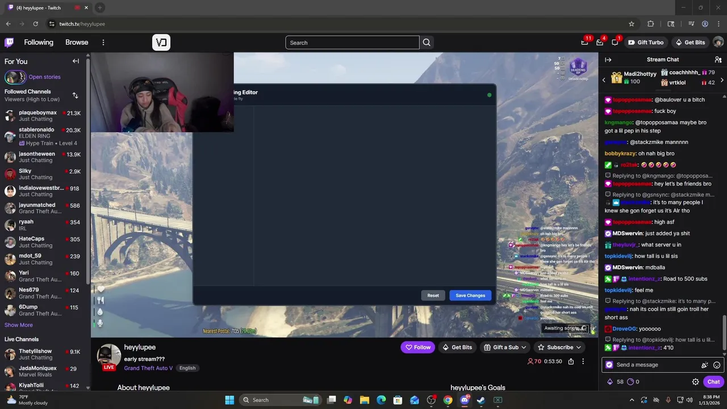The width and height of the screenshot is (727, 409).
Task: Open volume control in system tray
Action: point(690,400)
